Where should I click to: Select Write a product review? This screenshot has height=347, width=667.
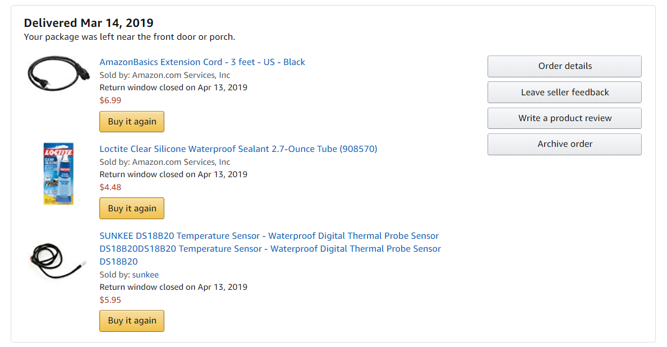(x=564, y=118)
